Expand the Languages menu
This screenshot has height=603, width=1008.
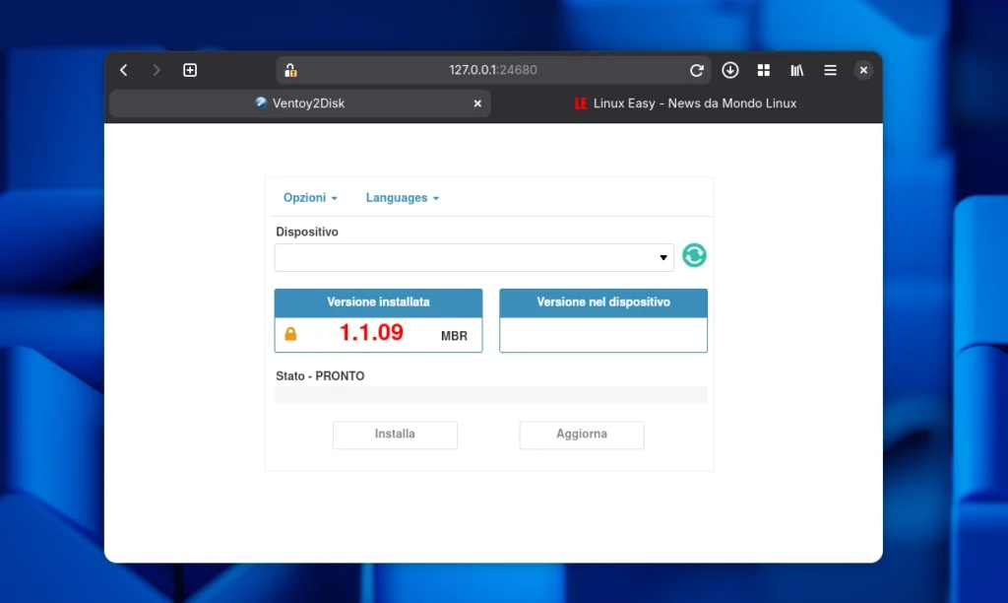tap(401, 197)
